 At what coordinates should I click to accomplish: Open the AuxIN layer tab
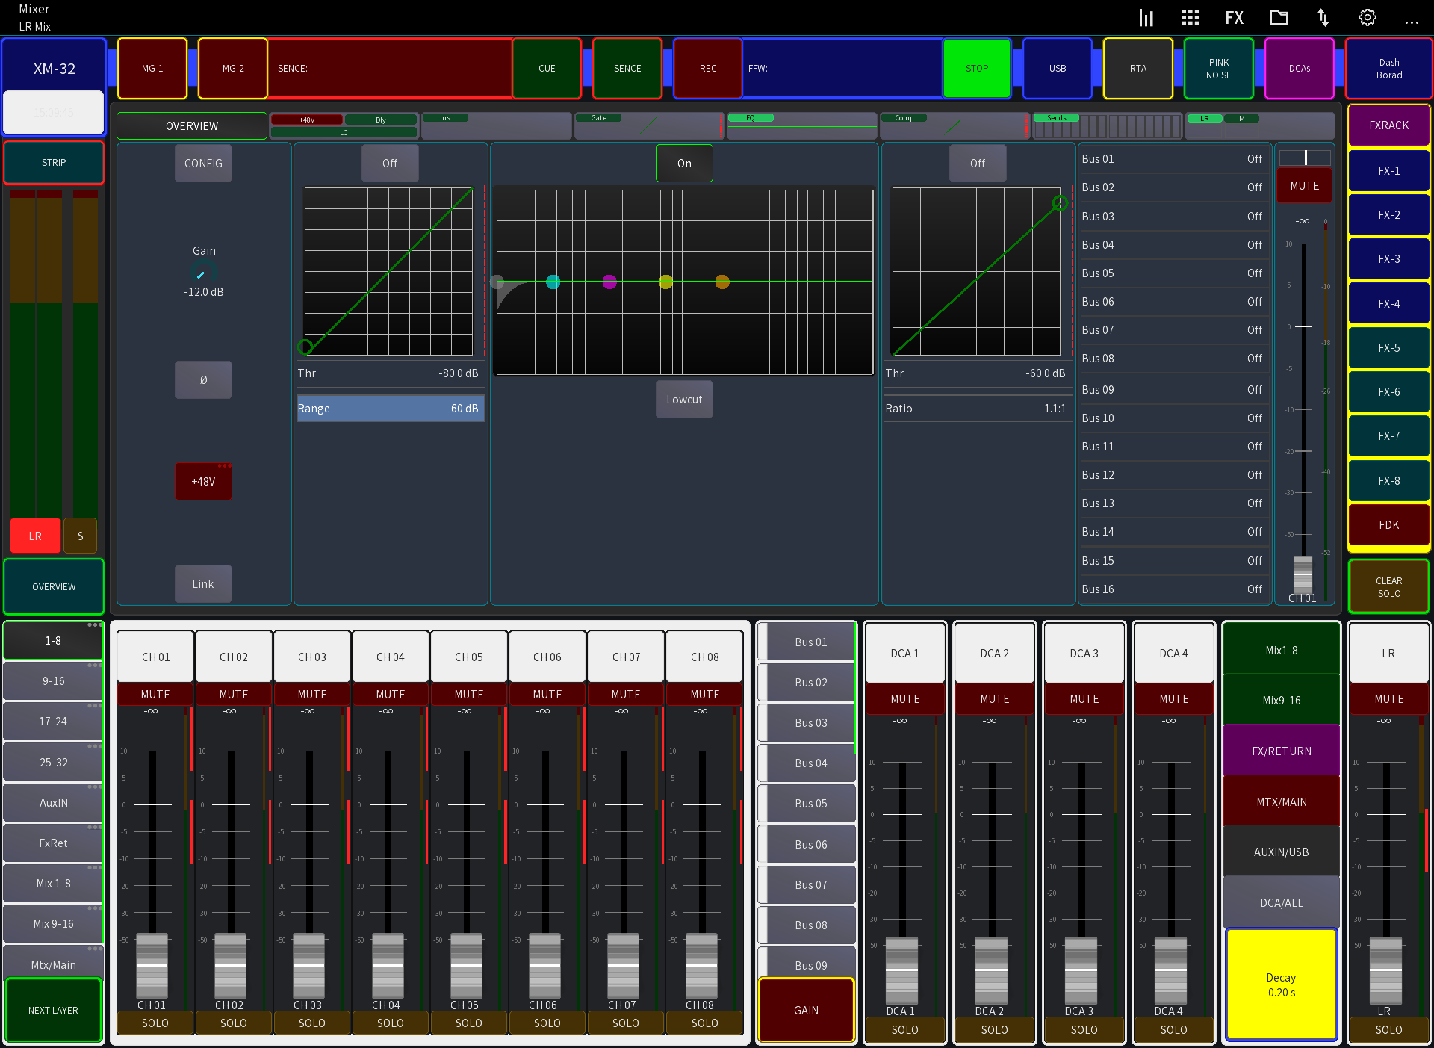(53, 802)
